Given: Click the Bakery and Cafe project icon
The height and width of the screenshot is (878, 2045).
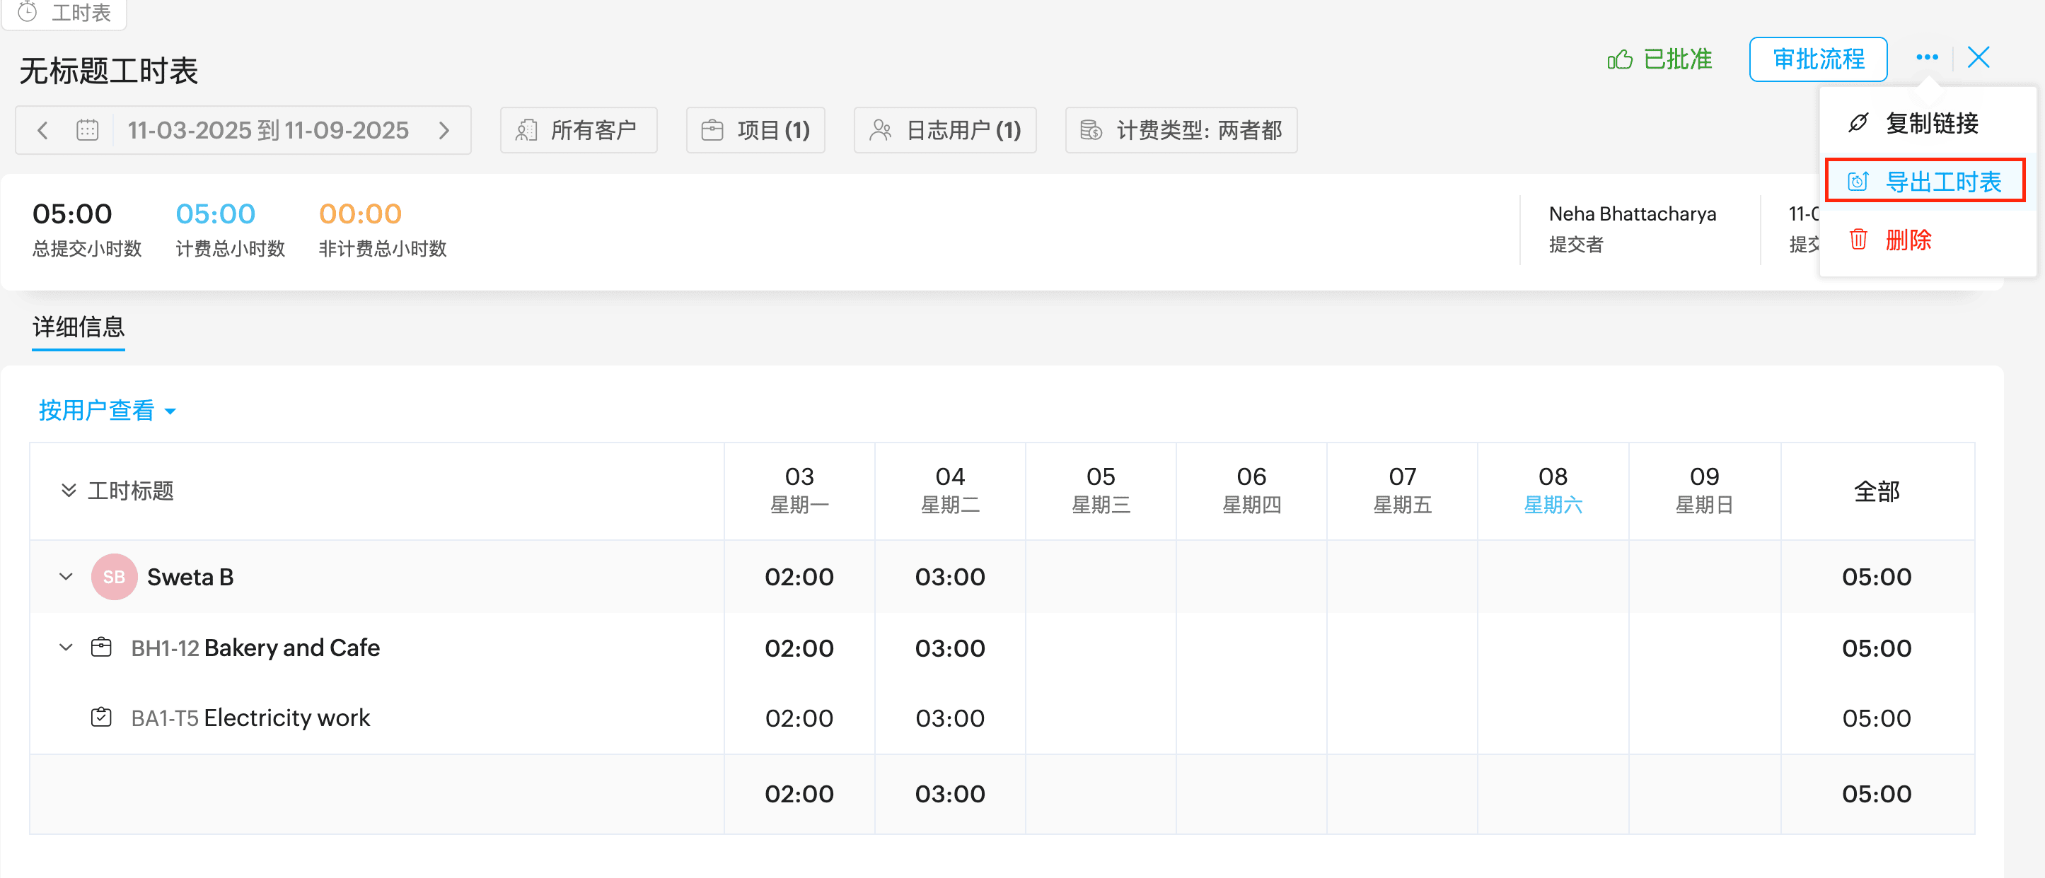Looking at the screenshot, I should tap(101, 648).
